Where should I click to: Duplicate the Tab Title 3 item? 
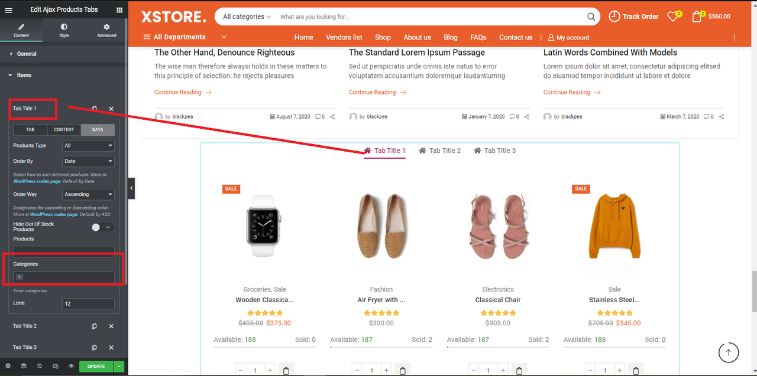coord(94,347)
